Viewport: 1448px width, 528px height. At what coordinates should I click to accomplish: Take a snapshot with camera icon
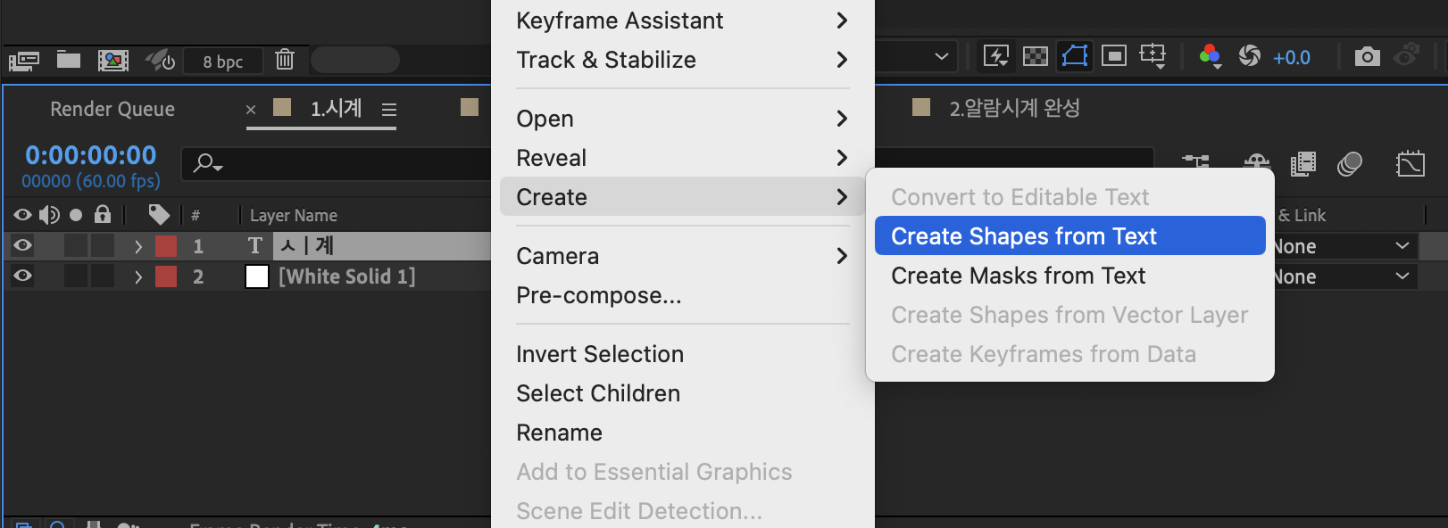(x=1367, y=57)
